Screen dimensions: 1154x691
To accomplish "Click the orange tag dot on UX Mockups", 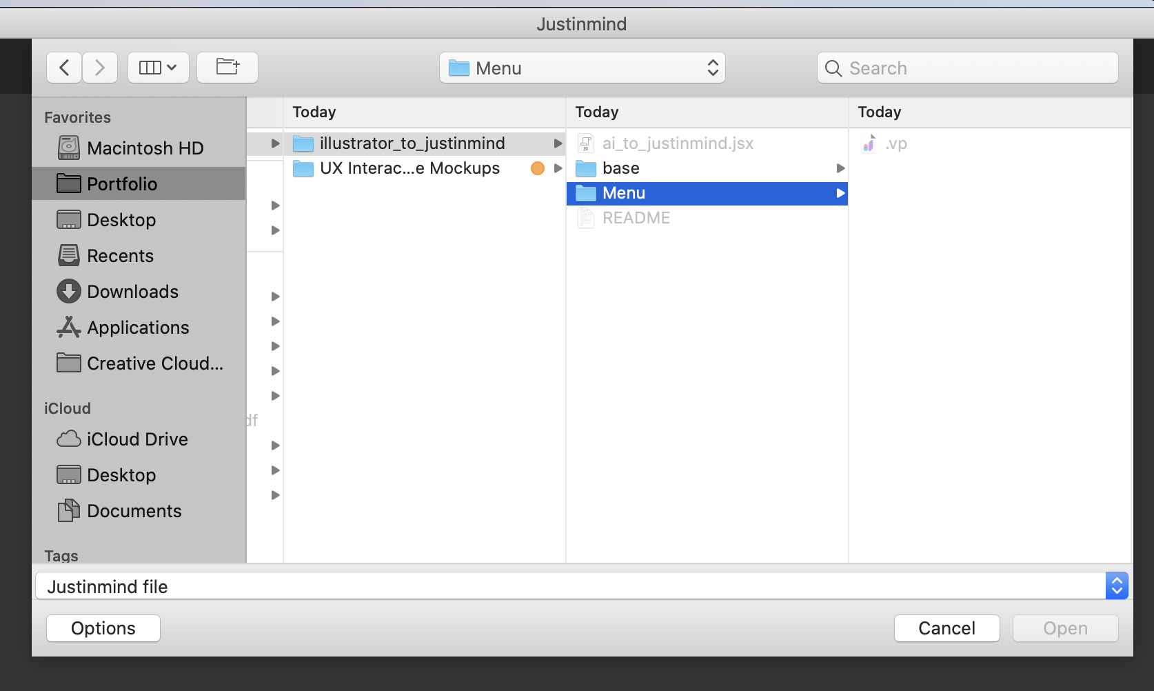I will pyautogui.click(x=538, y=168).
